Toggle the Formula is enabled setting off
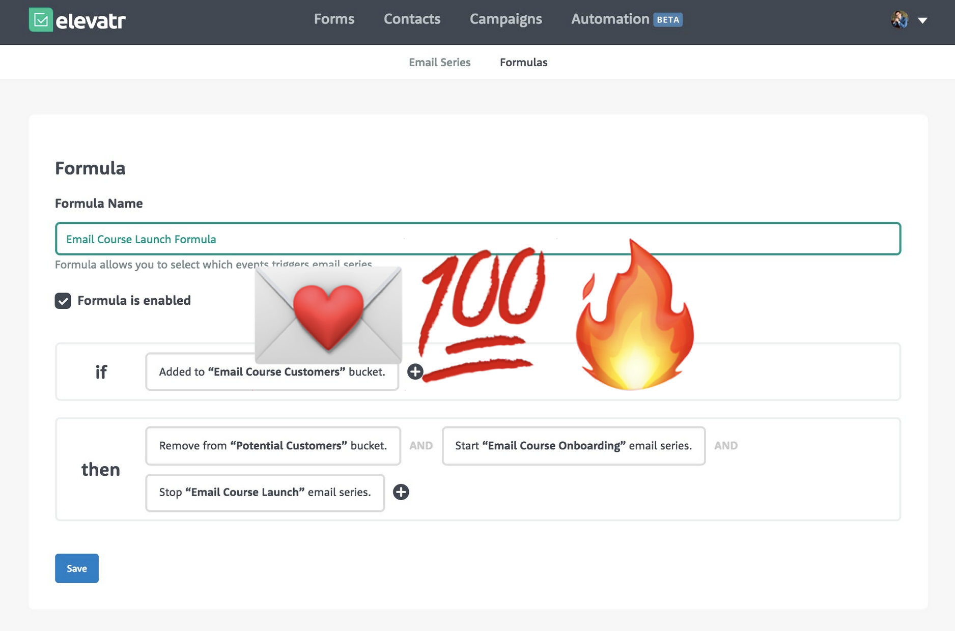 [63, 301]
